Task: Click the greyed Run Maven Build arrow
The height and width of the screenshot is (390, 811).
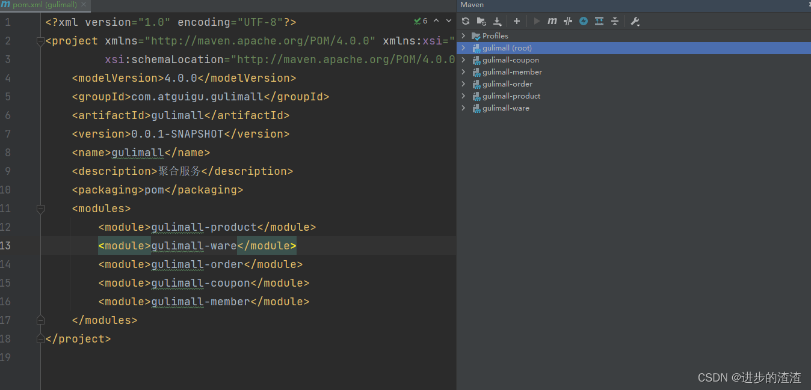Action: (537, 21)
